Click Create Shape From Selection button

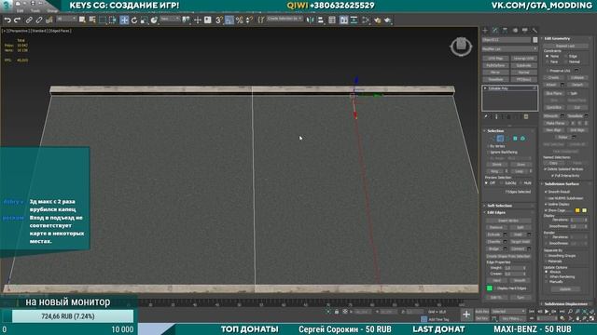508,257
